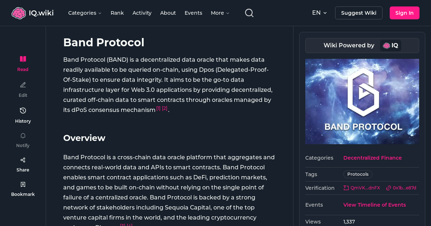Toggle Notify bell for page updates
This screenshot has height=226, width=431.
click(x=23, y=136)
